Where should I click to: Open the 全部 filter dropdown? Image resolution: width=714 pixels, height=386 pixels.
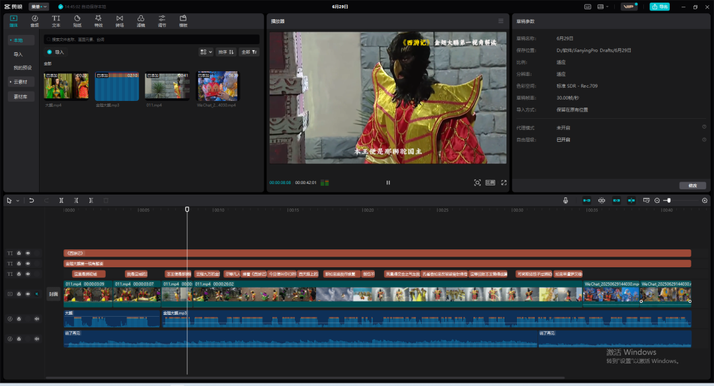[249, 52]
